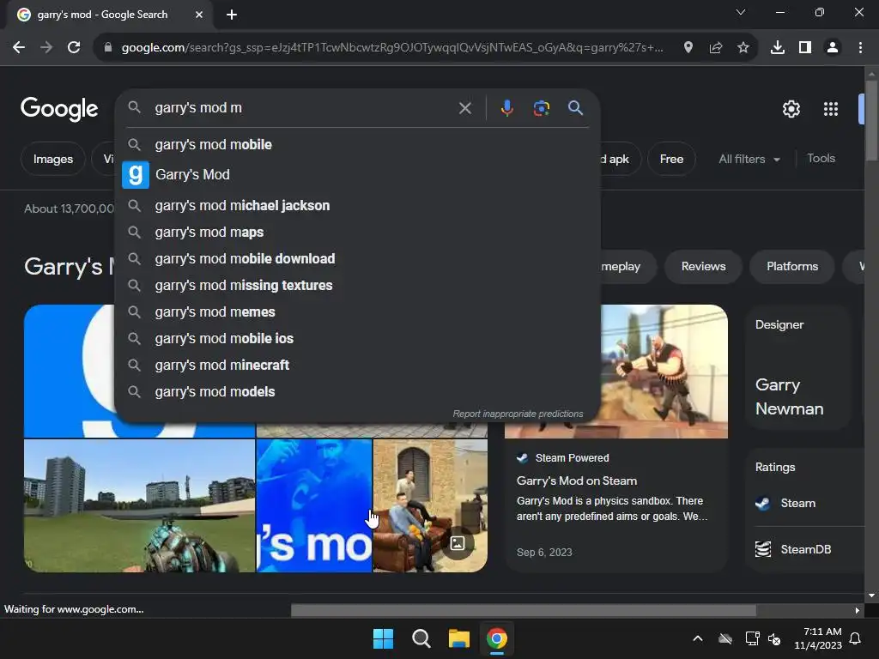
Task: Open notifications bell in taskbar
Action: [x=856, y=638]
